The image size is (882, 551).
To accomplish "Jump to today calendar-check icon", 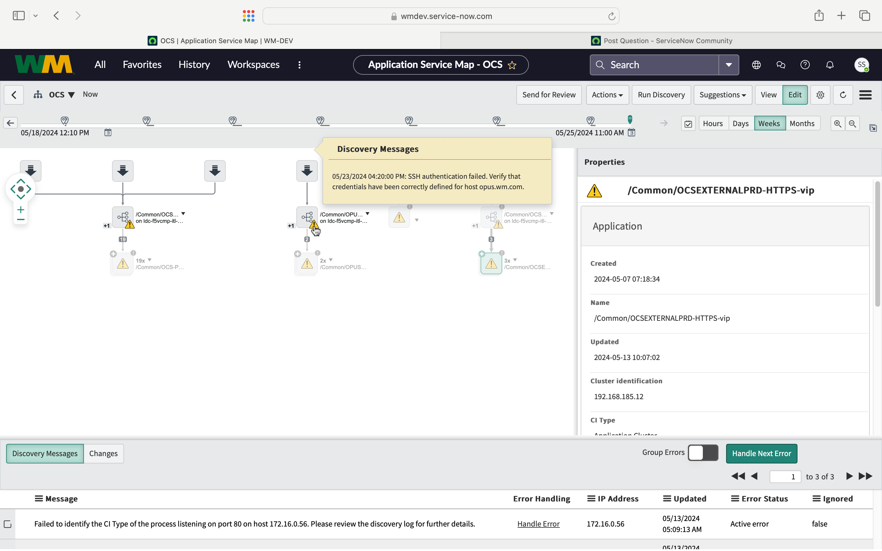I will tap(688, 124).
